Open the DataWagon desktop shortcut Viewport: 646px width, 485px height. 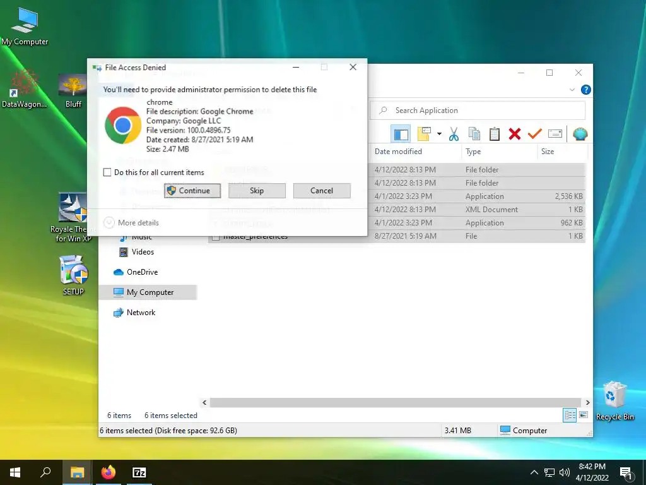tap(25, 88)
